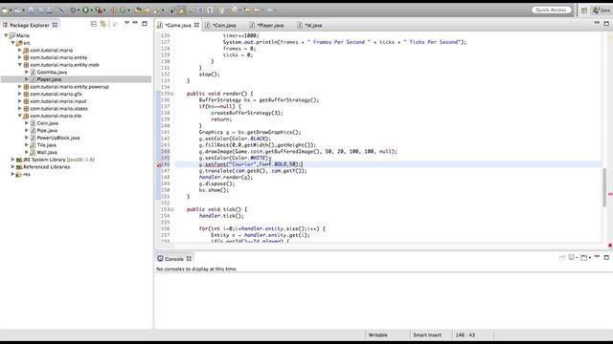Click the Smart Insert status entry
Image resolution: width=613 pixels, height=344 pixels.
[427, 335]
